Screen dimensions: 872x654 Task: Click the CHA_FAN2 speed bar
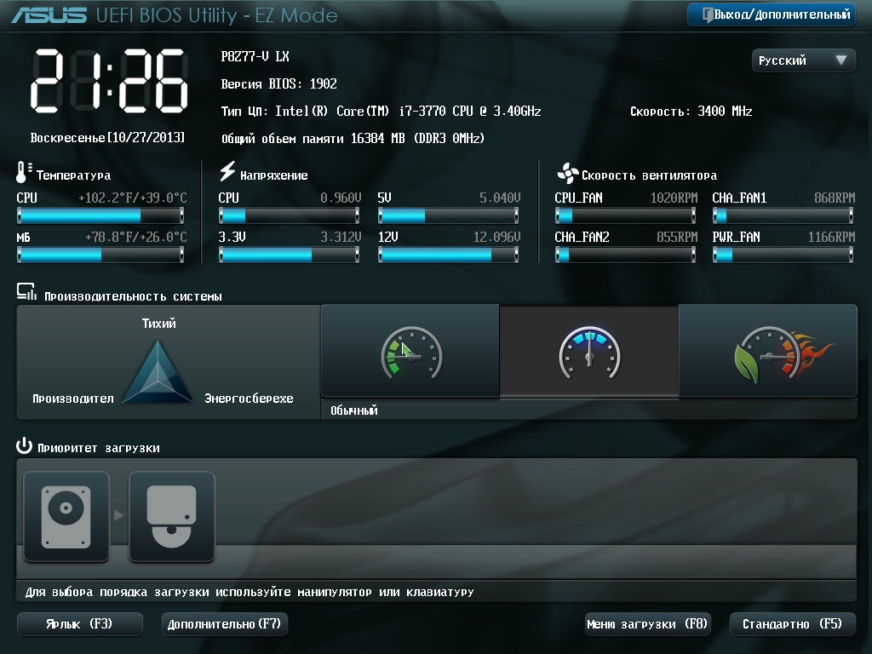pos(625,255)
